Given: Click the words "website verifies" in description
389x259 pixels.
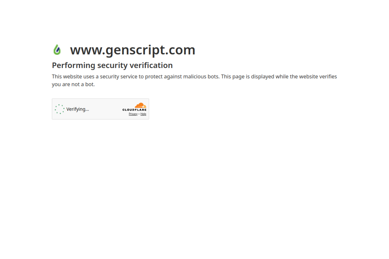Looking at the screenshot, I should point(318,77).
